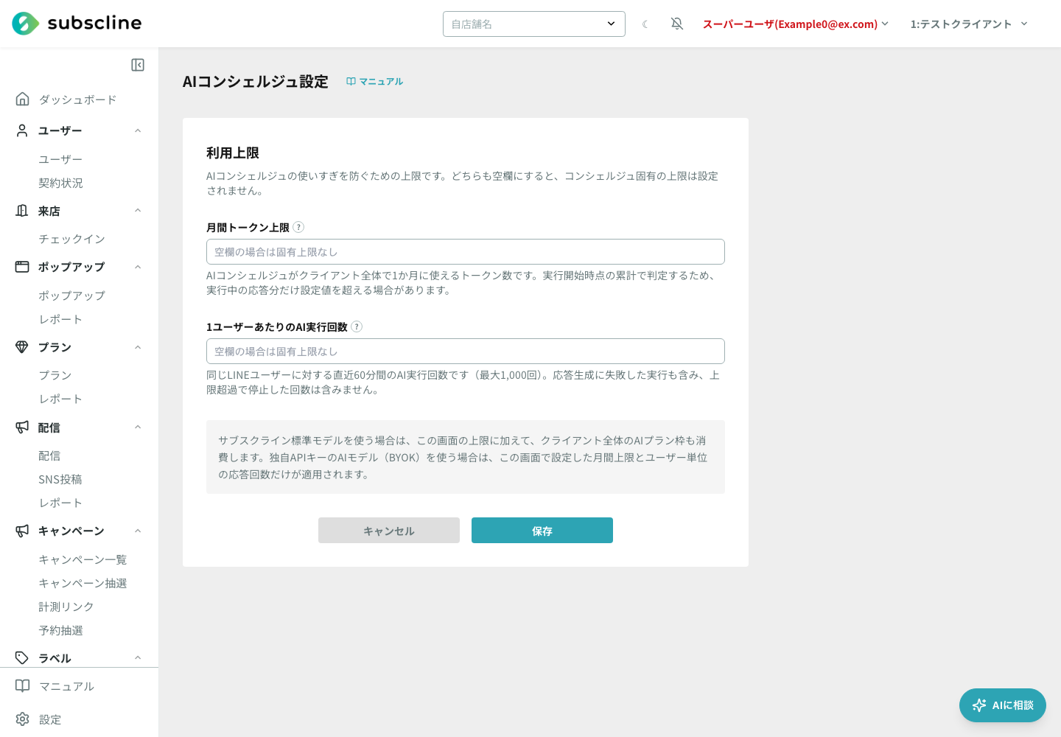Click the help icon next to 1ユーザーあたりのAI実行回数
The height and width of the screenshot is (737, 1061).
pyautogui.click(x=357, y=326)
